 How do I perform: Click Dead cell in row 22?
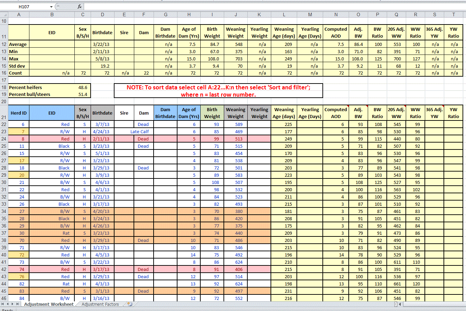pos(144,124)
